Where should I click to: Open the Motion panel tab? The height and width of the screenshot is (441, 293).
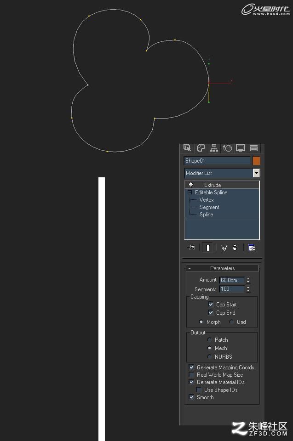coord(227,147)
